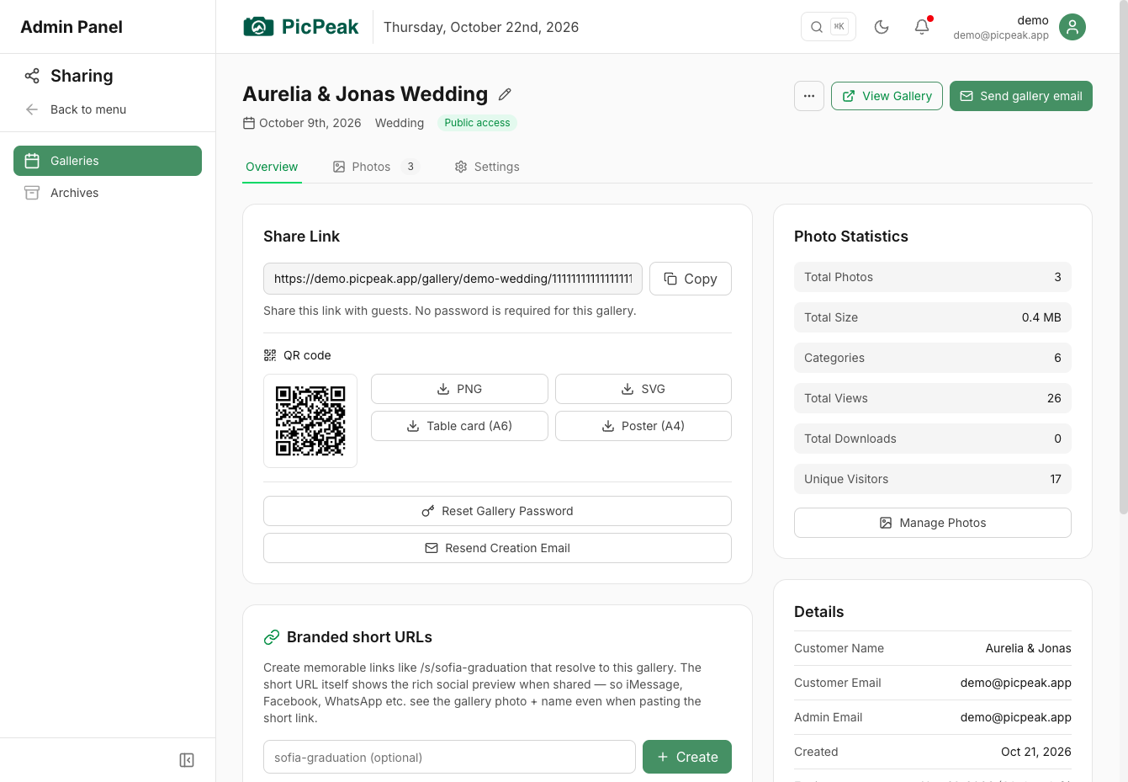Open notifications bell
Screen dimensions: 1128x782
922,27
